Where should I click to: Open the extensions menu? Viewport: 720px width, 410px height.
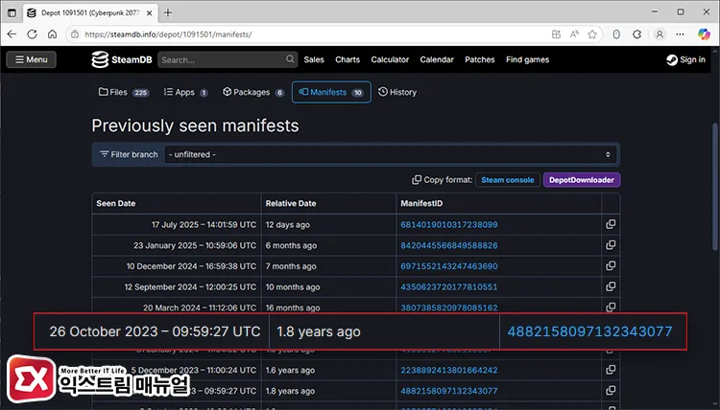[636, 34]
